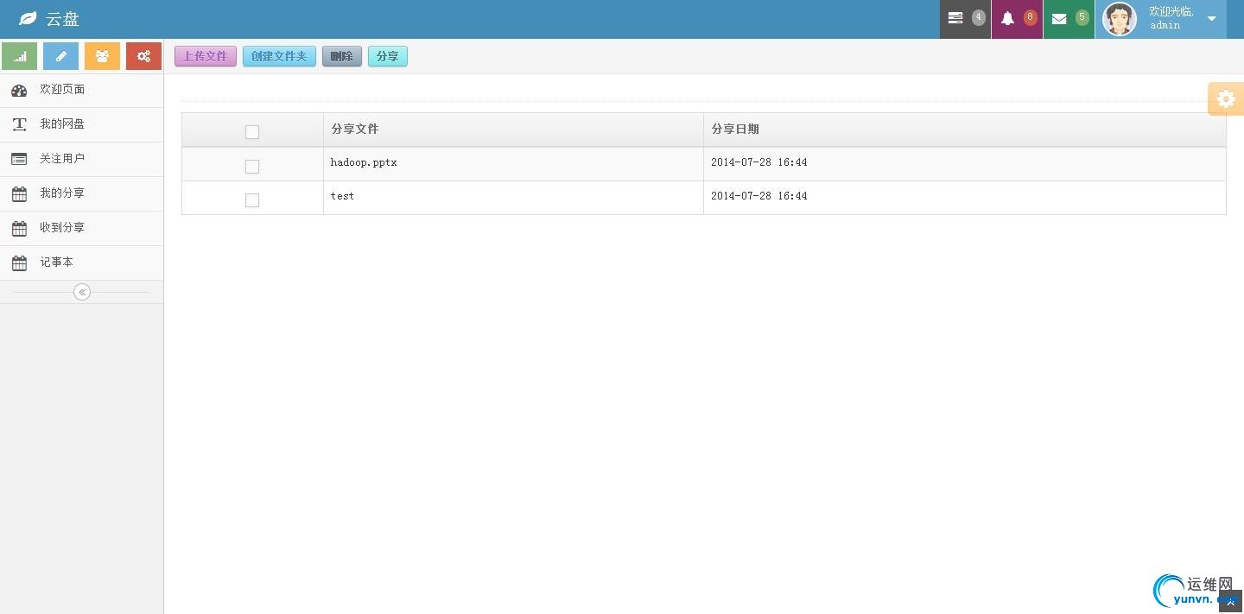This screenshot has width=1244, height=614.
Task: Click the dashboard icon next to 欢迎页面
Action: (19, 90)
